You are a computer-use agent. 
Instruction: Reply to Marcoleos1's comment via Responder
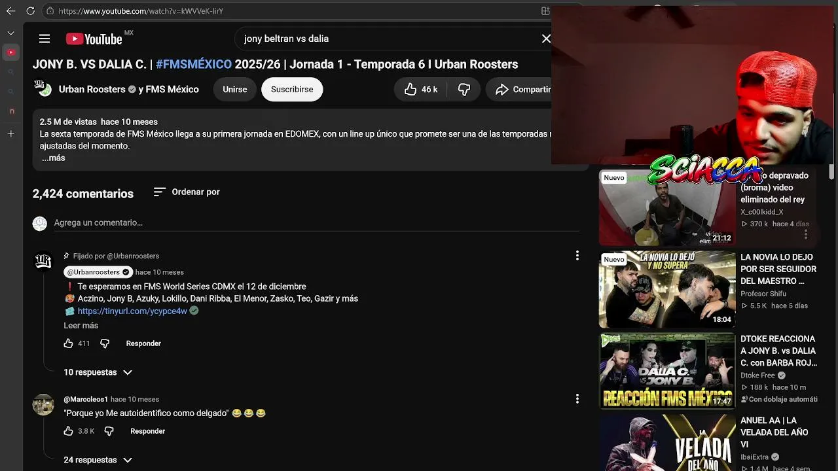pos(148,431)
